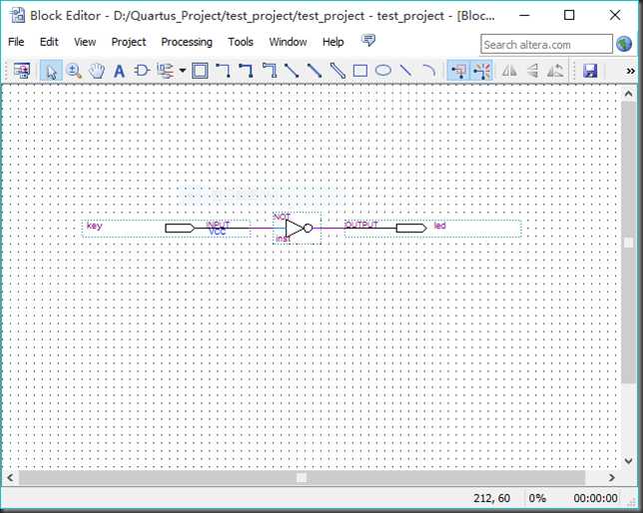Click the 0% progress status readout
The image size is (643, 513).
[537, 498]
